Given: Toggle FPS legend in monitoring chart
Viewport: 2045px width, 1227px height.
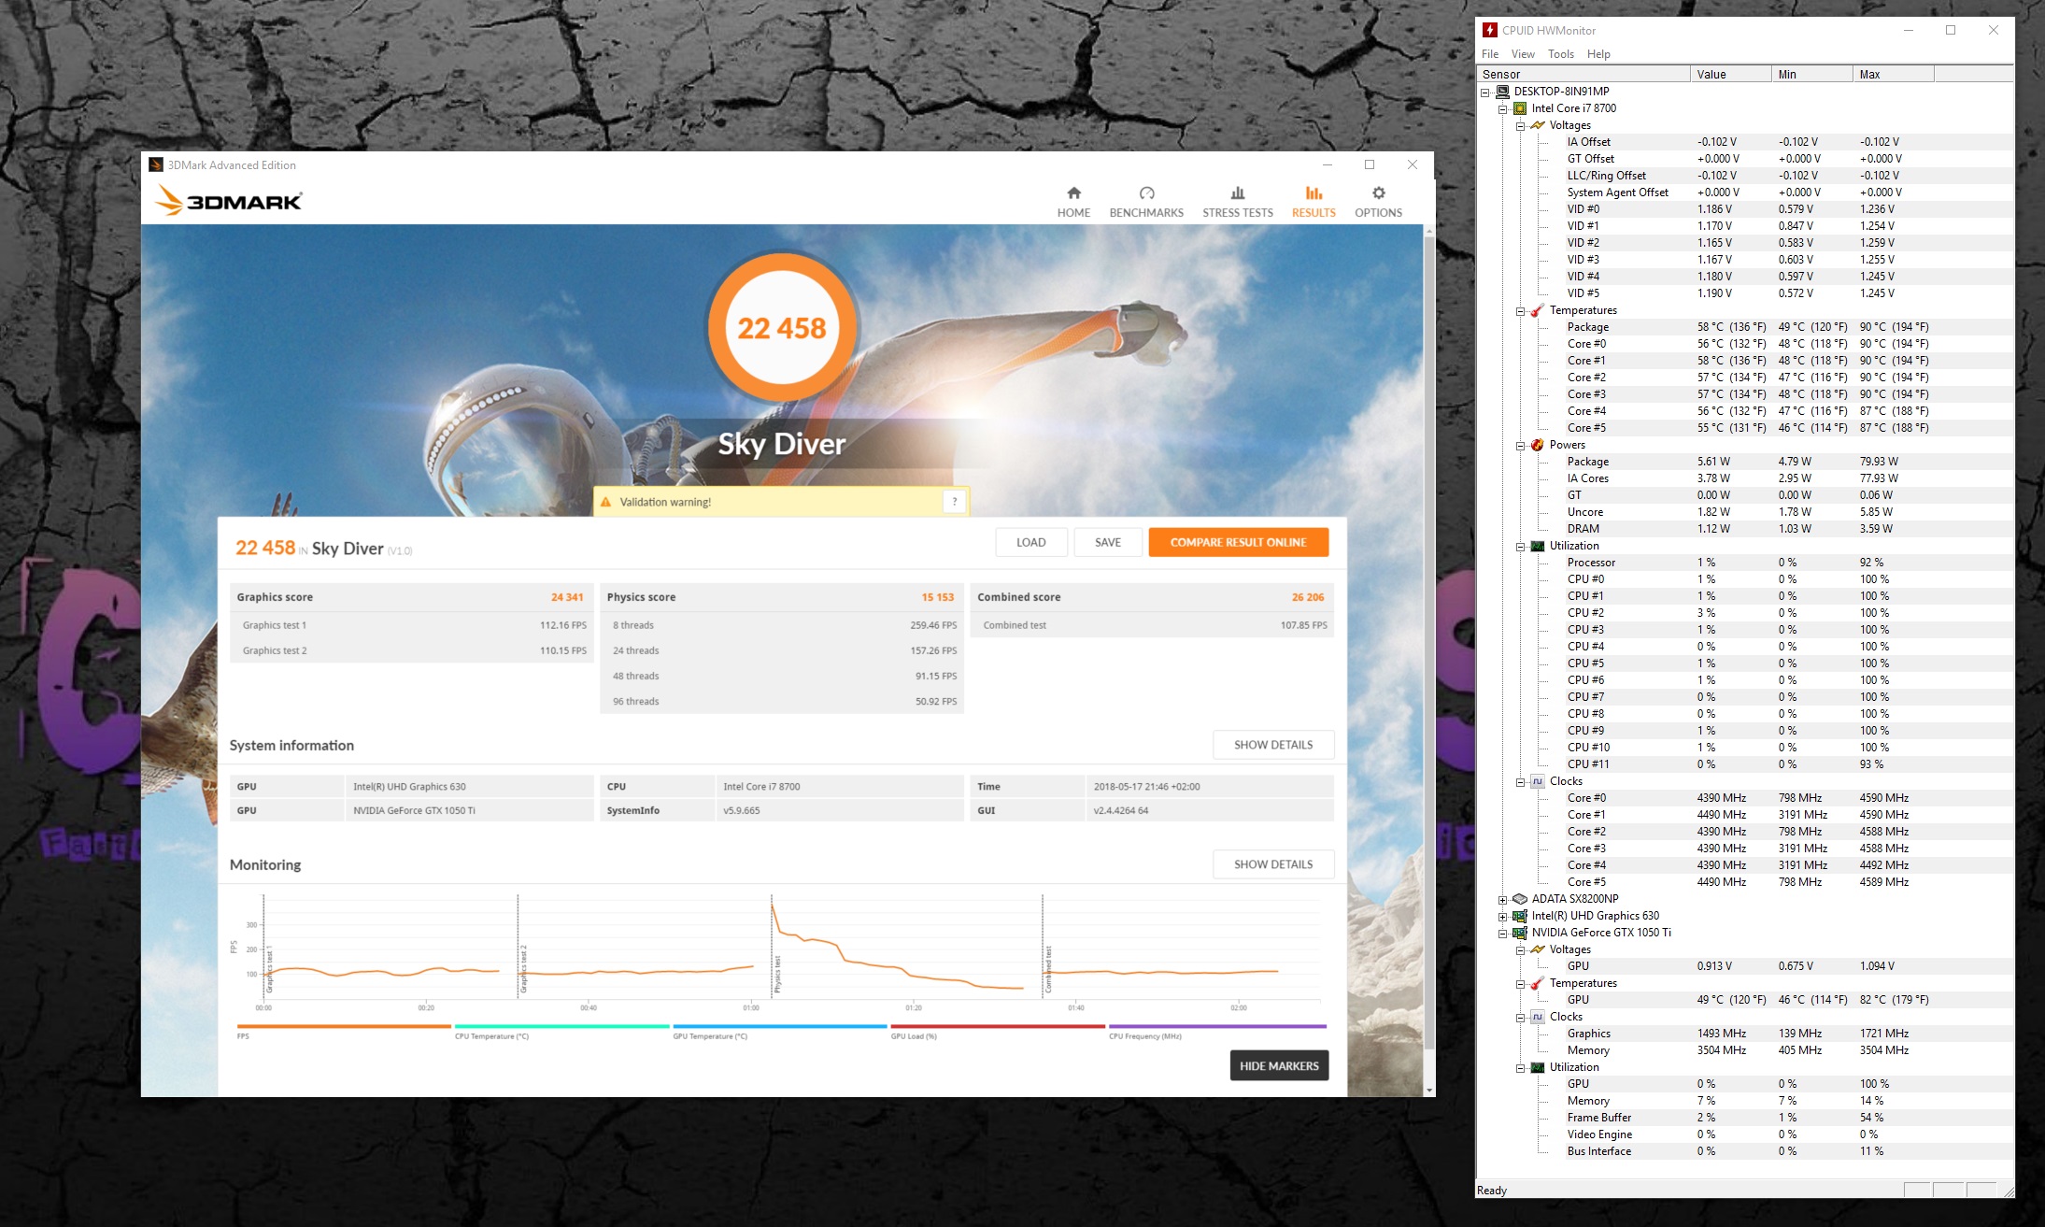Looking at the screenshot, I should pos(344,1031).
